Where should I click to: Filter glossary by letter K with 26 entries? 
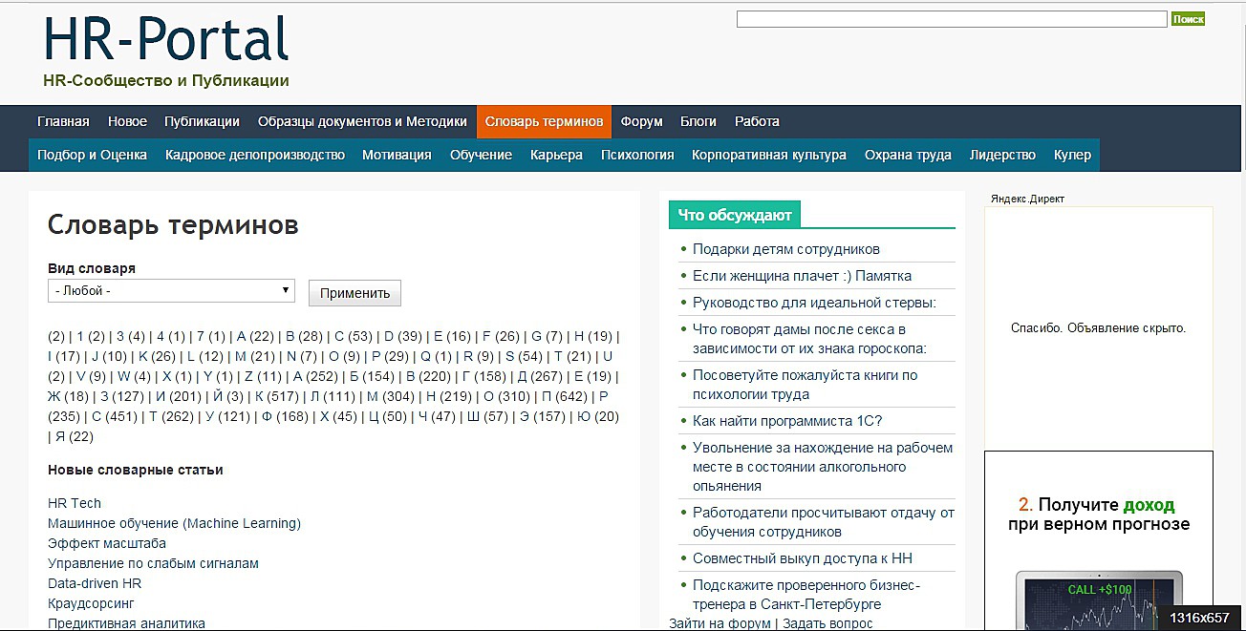coord(143,356)
